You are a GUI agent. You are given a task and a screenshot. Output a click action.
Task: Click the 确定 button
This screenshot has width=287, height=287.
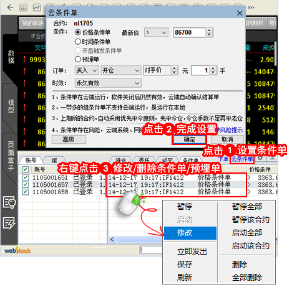[189, 139]
